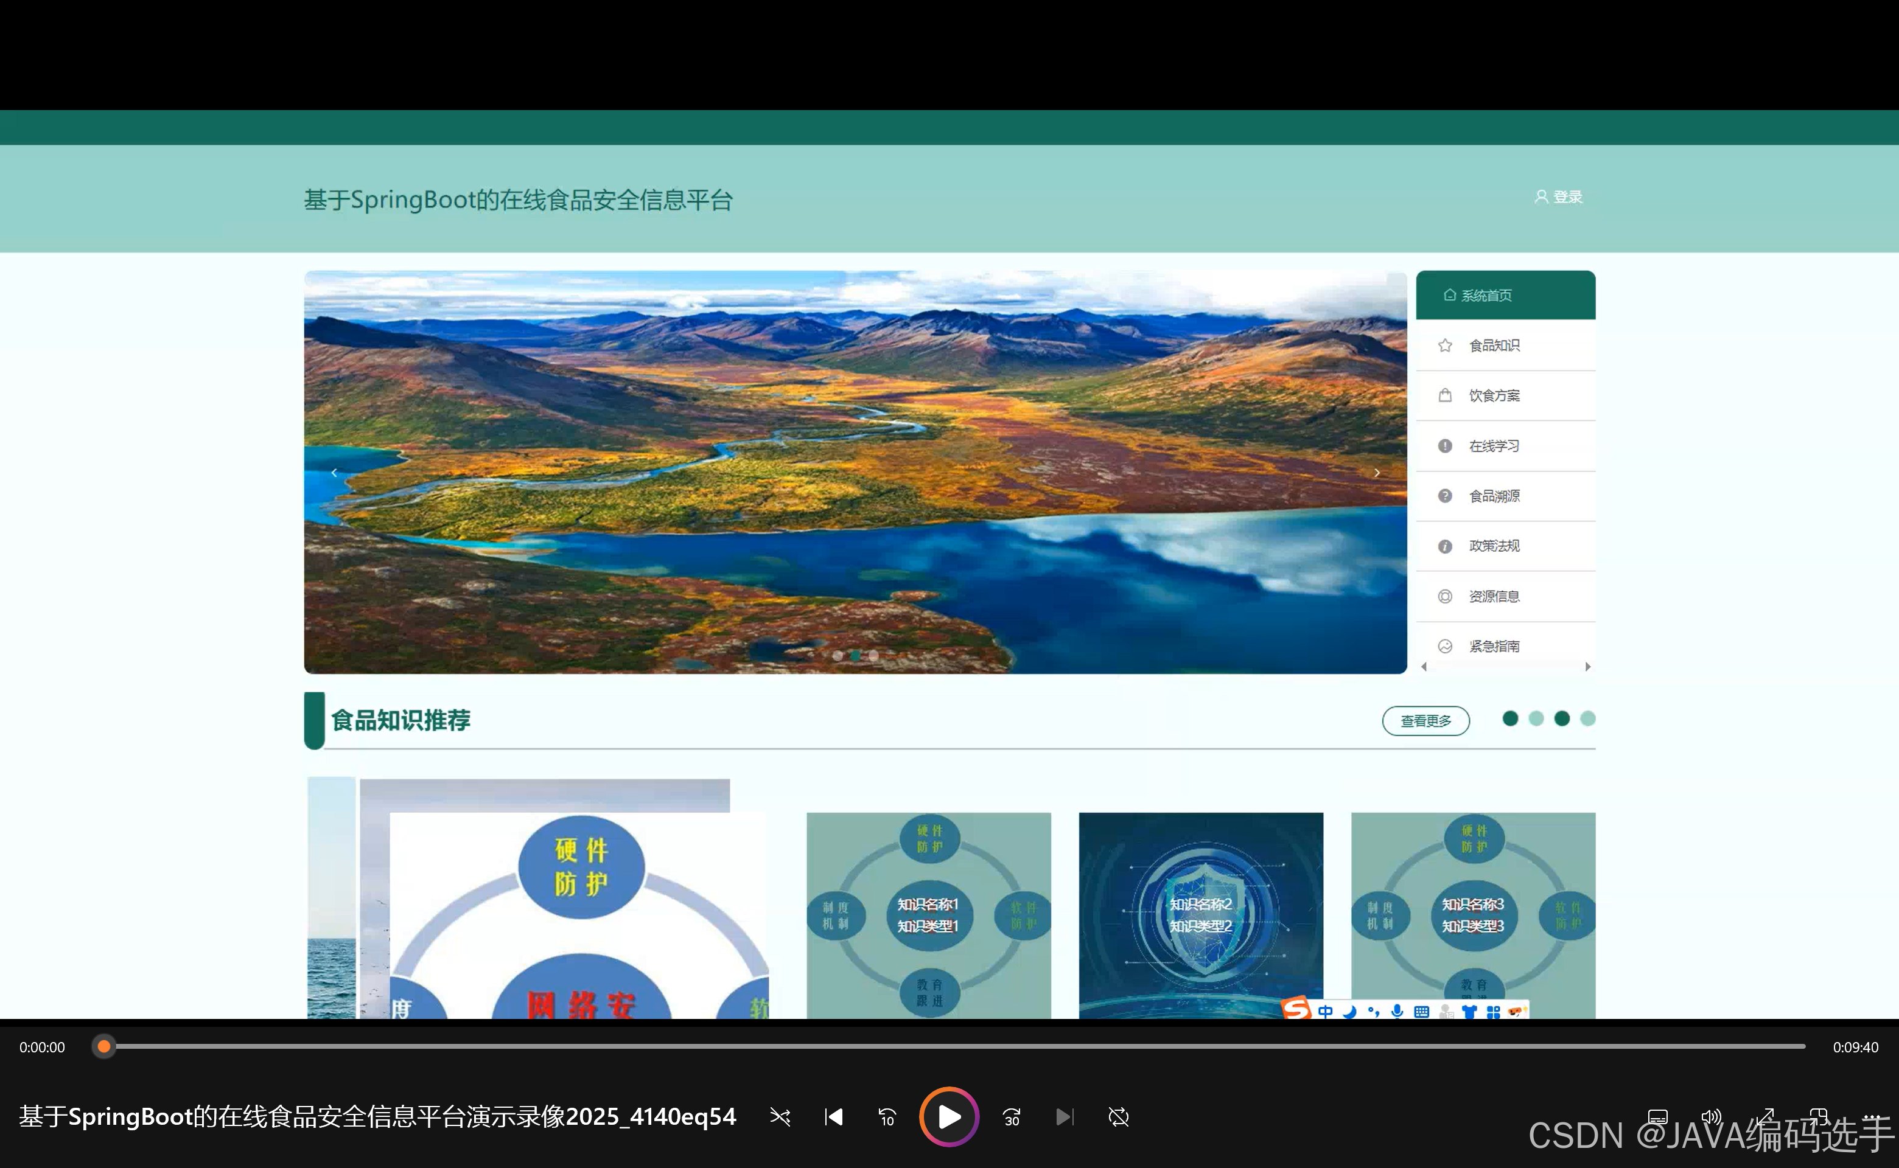Skip forward 30 seconds
1899x1168 pixels.
point(1012,1117)
